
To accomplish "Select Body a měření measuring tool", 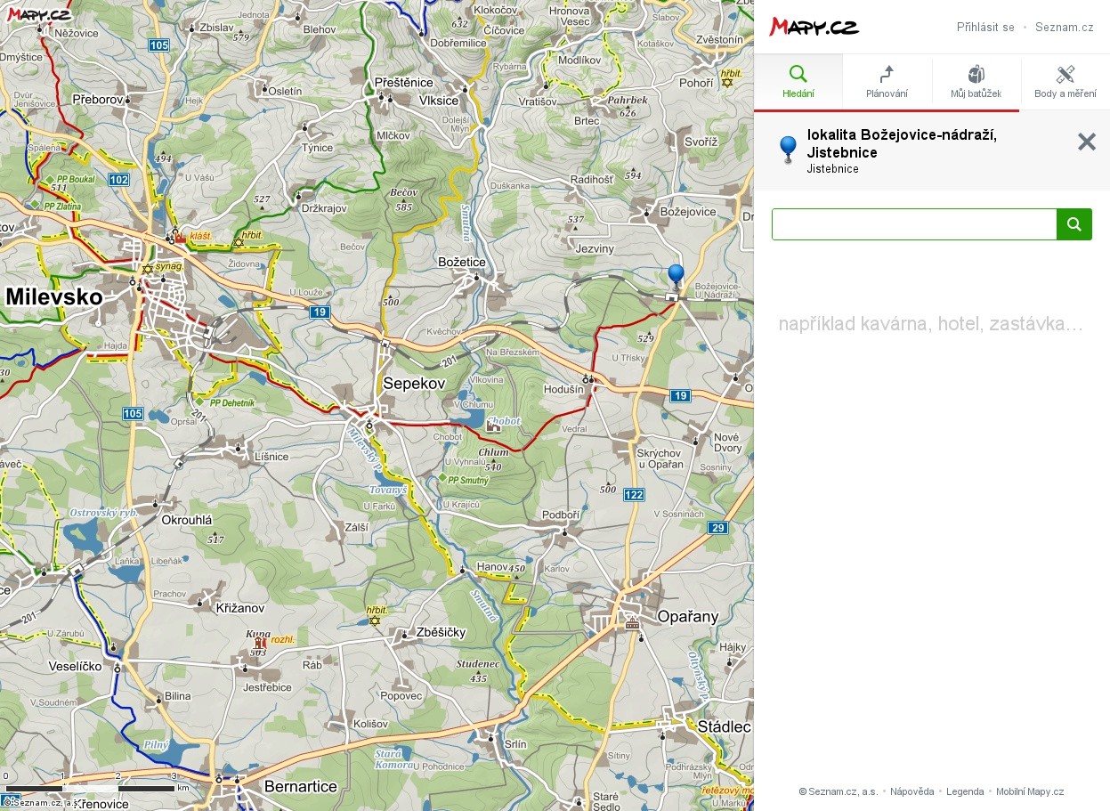I will (x=1065, y=82).
